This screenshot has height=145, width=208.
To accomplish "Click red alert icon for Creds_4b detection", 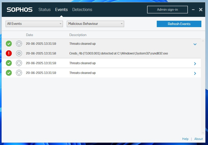I will click(9, 53).
